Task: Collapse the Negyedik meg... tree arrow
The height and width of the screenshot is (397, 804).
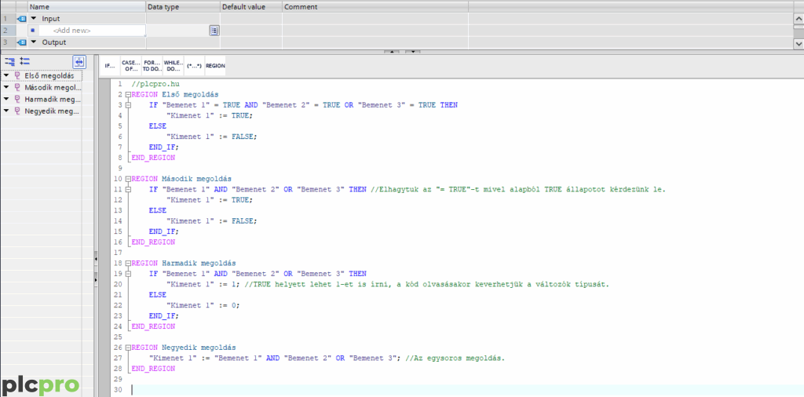Action: (6, 111)
